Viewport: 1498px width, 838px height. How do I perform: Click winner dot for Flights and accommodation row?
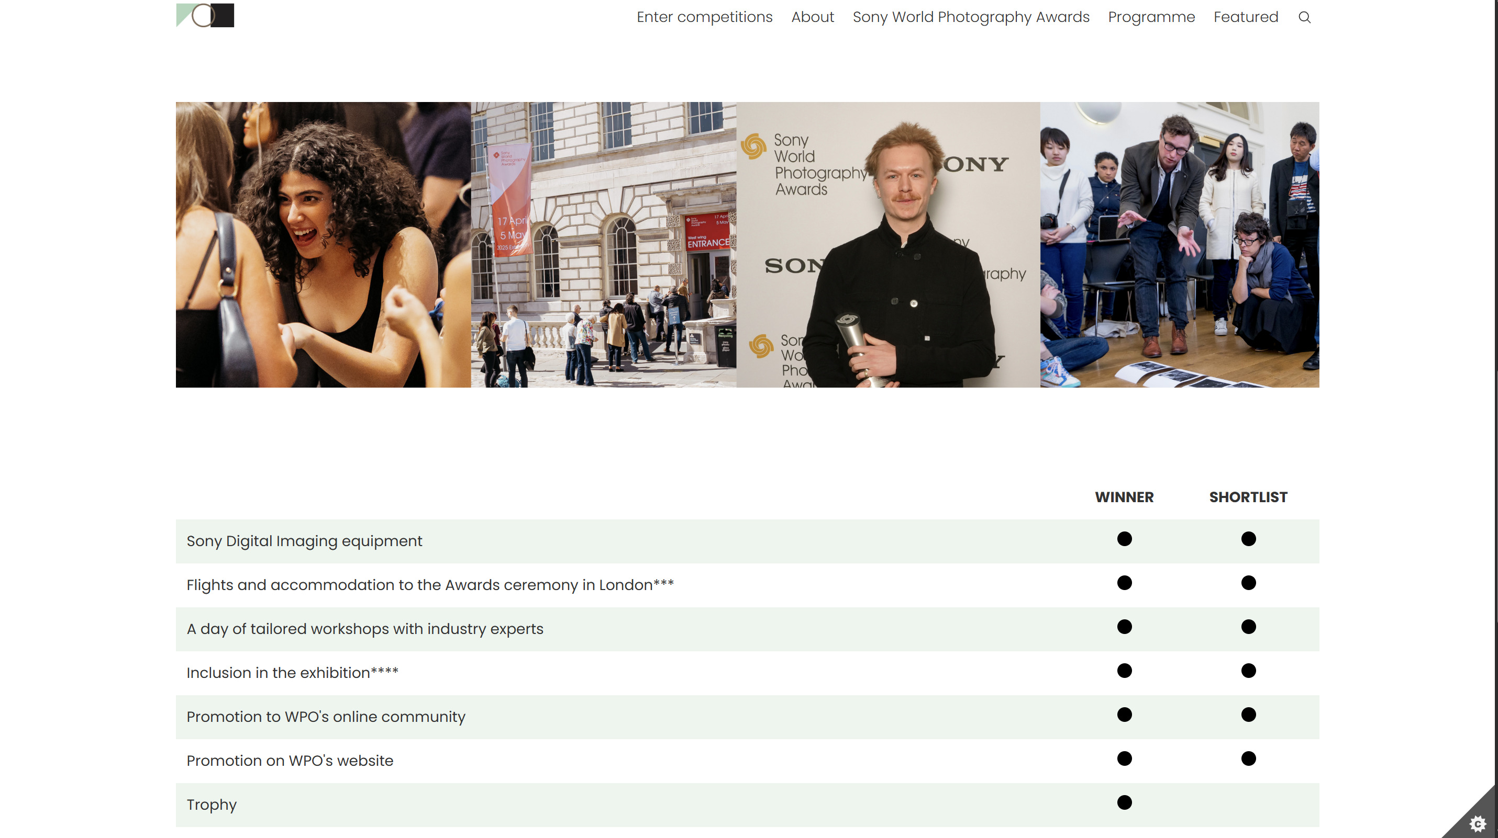(x=1124, y=583)
